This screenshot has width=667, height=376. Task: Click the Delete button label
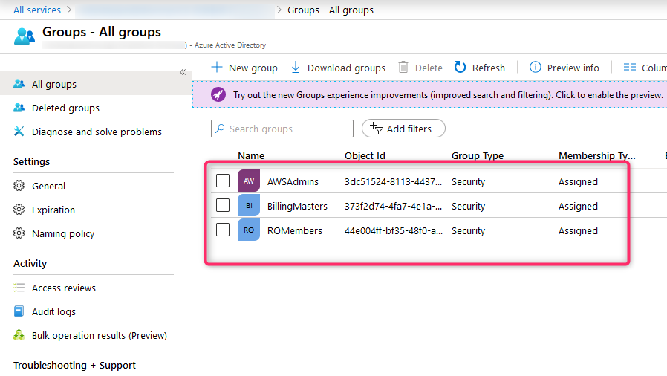(x=429, y=68)
